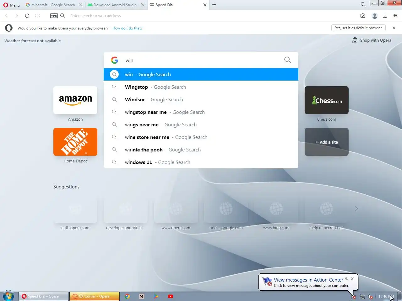This screenshot has width=402, height=301.
Task: Open the Amazon speed dial tile
Action: (75, 100)
